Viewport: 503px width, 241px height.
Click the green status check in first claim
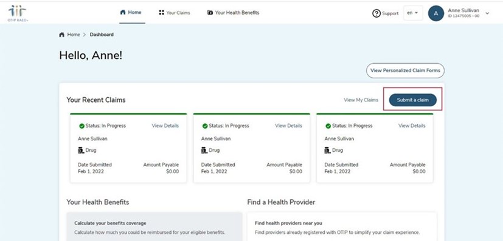82,126
